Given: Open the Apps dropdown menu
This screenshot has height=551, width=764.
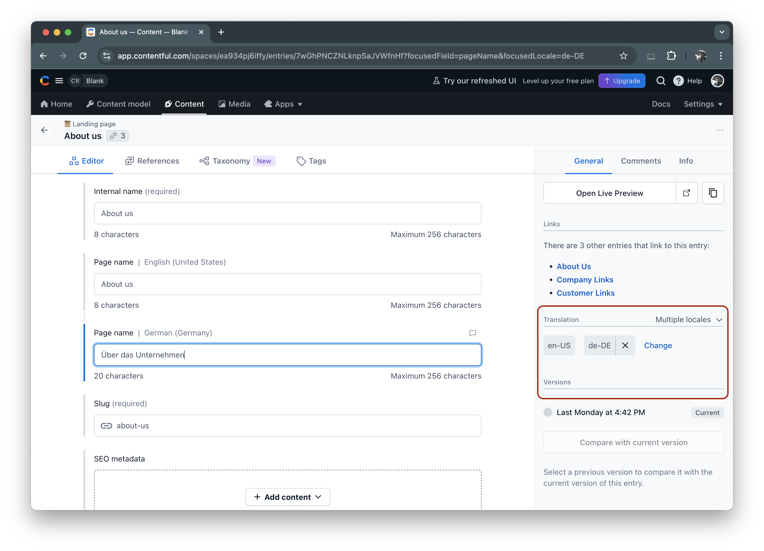Looking at the screenshot, I should 283,104.
